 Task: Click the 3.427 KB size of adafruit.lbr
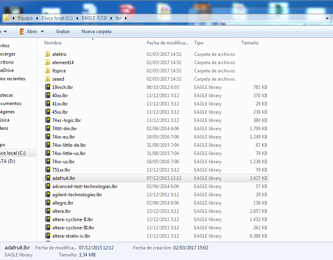pos(258,178)
